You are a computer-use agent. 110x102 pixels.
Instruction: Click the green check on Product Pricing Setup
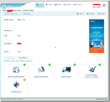tap(49, 65)
